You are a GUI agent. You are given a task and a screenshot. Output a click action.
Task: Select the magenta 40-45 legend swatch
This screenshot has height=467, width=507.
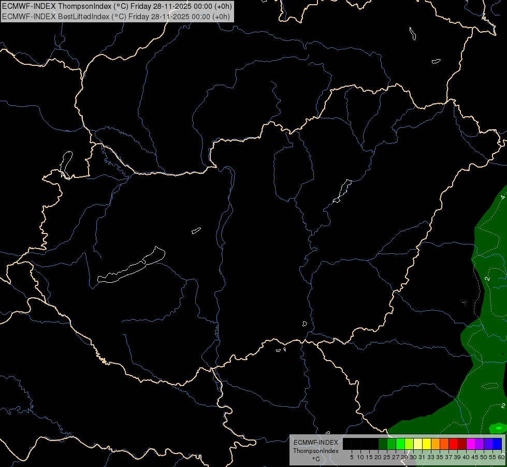[471, 444]
